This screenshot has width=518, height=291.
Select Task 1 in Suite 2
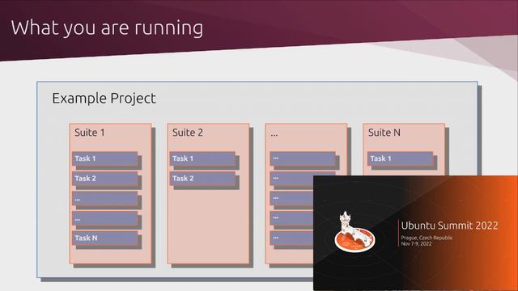[202, 158]
